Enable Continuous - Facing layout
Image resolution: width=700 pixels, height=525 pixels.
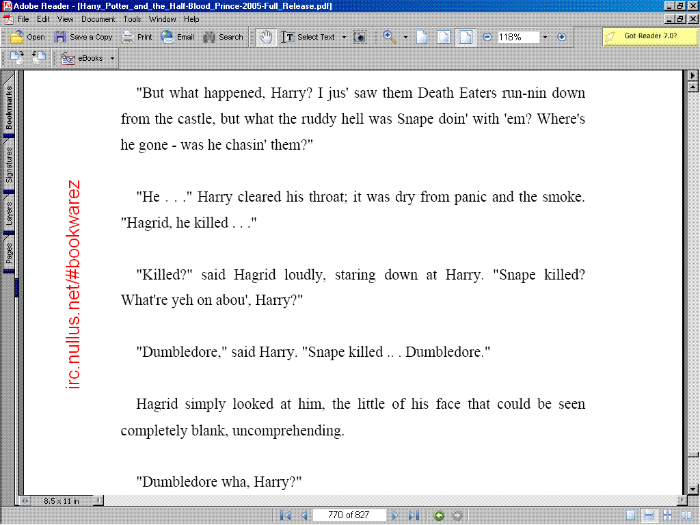tap(668, 515)
